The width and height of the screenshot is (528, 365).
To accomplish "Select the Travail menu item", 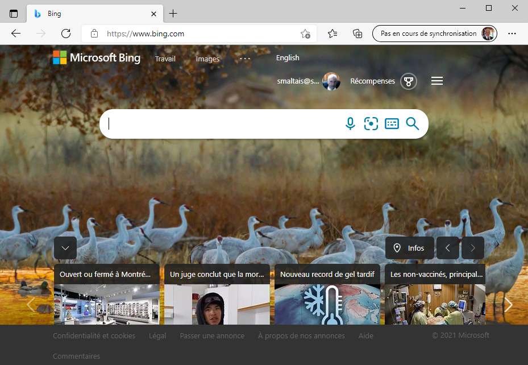I will [x=165, y=59].
